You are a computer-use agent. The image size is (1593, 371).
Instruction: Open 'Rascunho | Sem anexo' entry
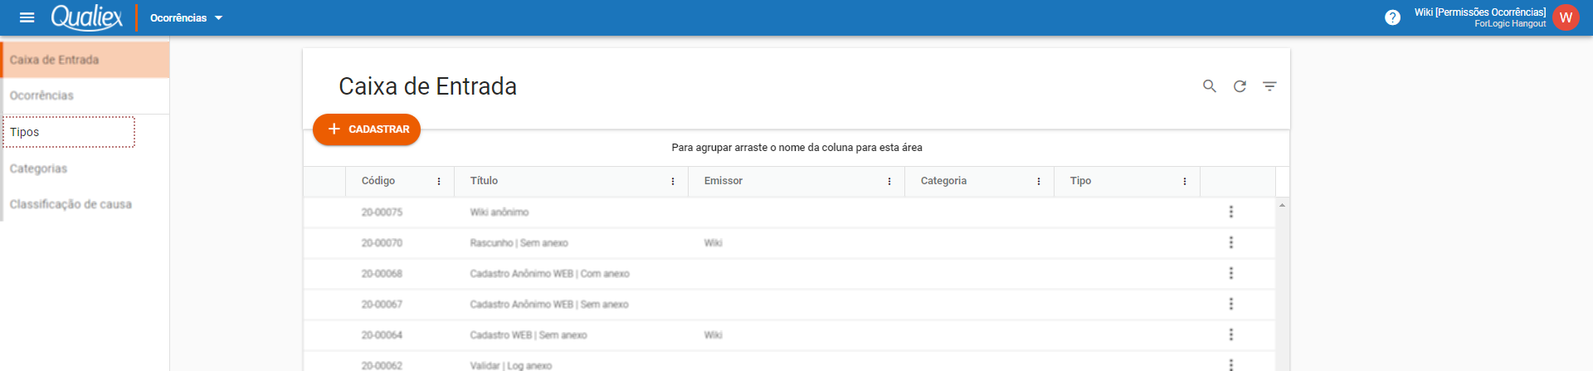point(519,243)
